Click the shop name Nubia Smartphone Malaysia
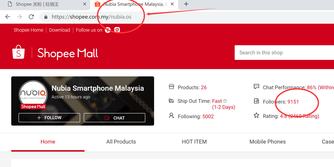Viewport: 334px width, 167px height. 98,88
